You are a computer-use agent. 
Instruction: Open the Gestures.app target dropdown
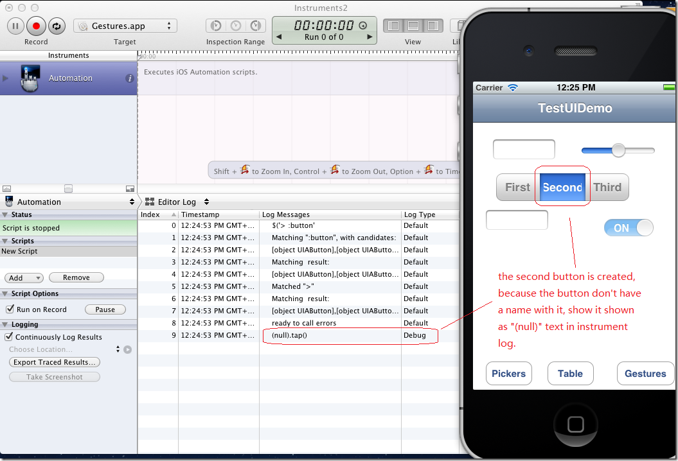click(125, 26)
